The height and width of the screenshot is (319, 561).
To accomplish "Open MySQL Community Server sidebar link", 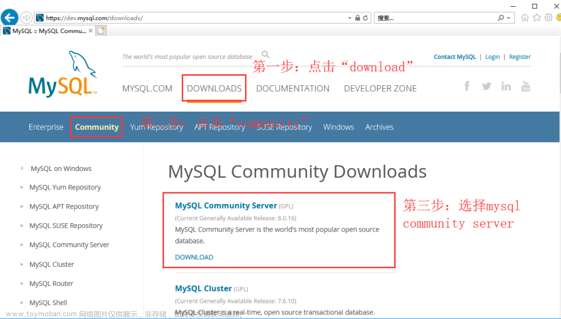I will [x=70, y=245].
